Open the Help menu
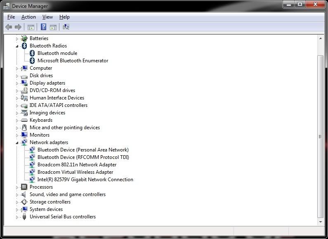The width and height of the screenshot is (328, 239). (x=64, y=17)
